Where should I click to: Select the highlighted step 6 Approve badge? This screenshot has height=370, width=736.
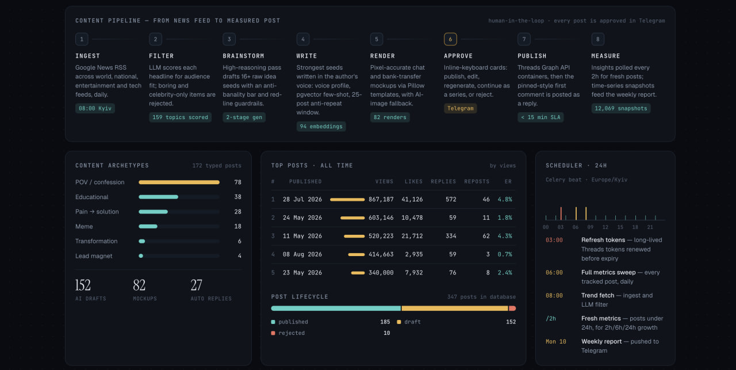point(450,39)
